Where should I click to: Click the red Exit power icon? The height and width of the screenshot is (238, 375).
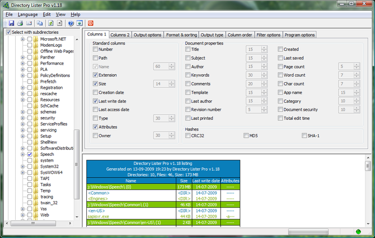coord(90,23)
